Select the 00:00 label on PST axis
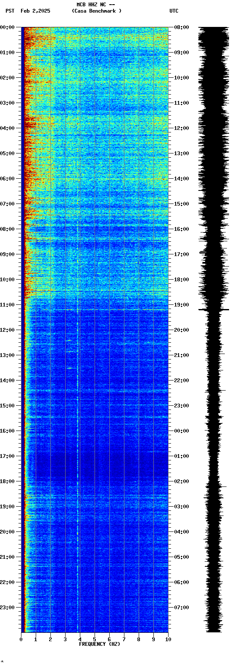232x666 pixels. [x=7, y=27]
